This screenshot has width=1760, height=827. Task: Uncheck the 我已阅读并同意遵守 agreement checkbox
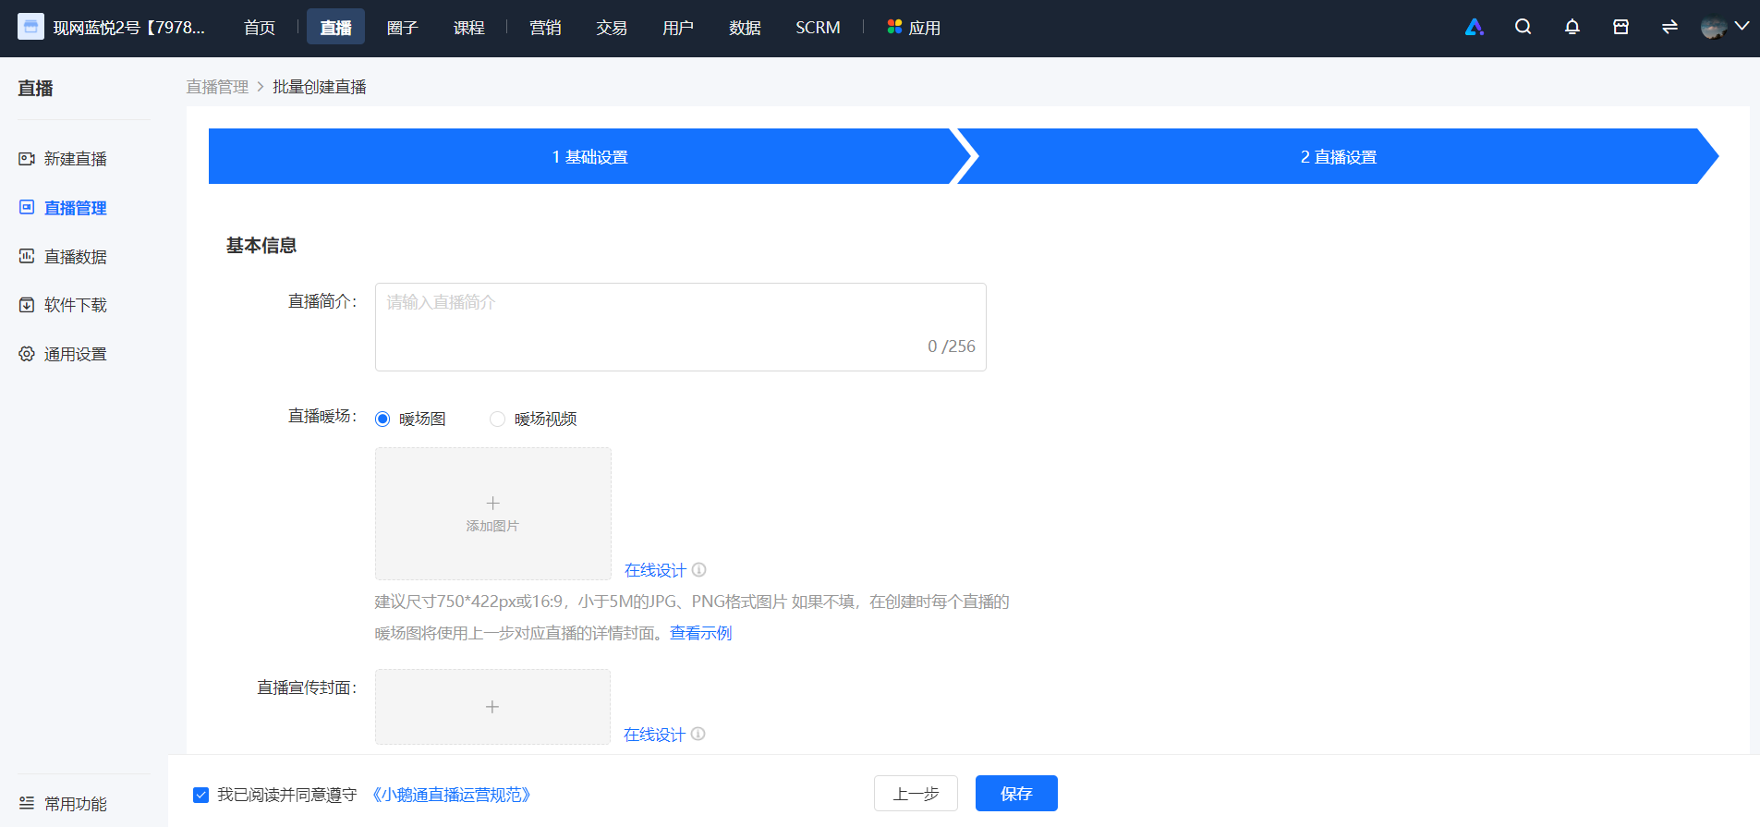point(200,795)
